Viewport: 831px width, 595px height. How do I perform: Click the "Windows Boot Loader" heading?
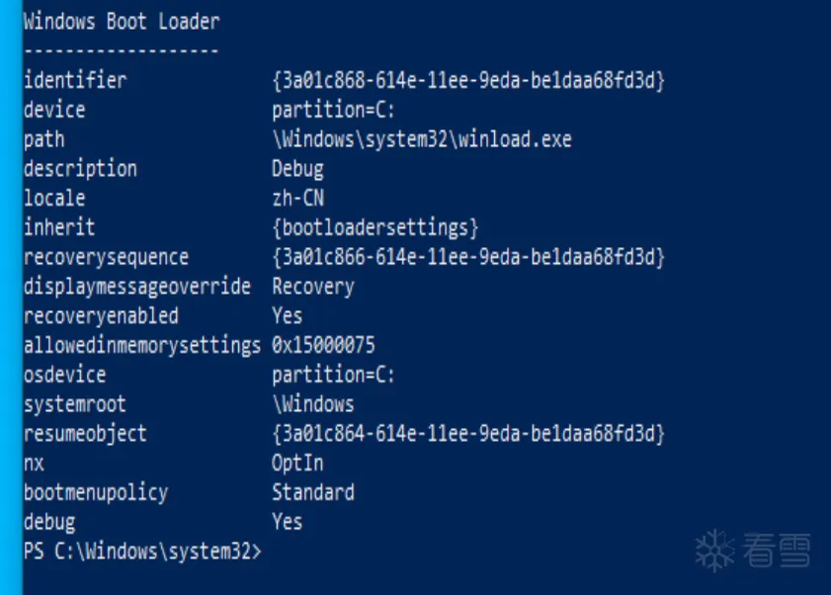pyautogui.click(x=122, y=21)
